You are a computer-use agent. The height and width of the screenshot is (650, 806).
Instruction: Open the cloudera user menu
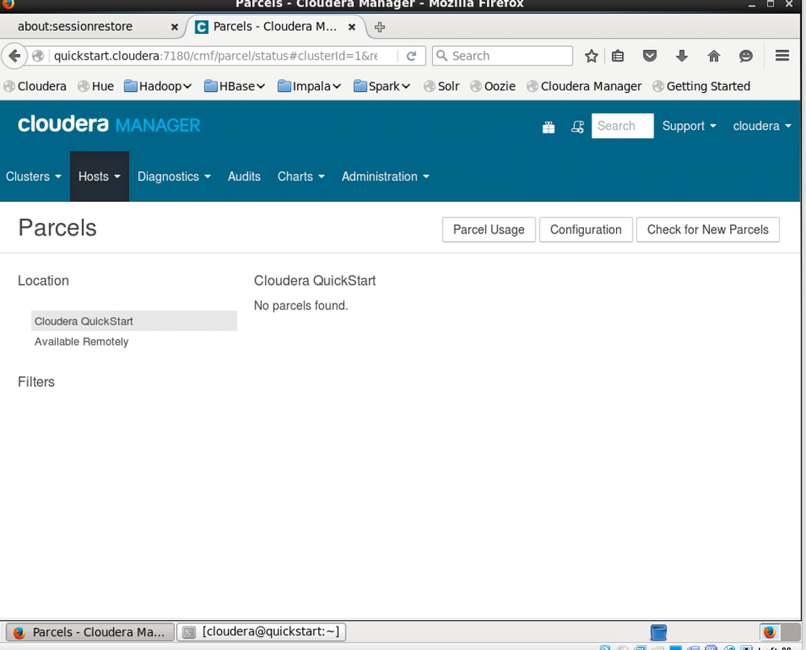[x=762, y=126]
